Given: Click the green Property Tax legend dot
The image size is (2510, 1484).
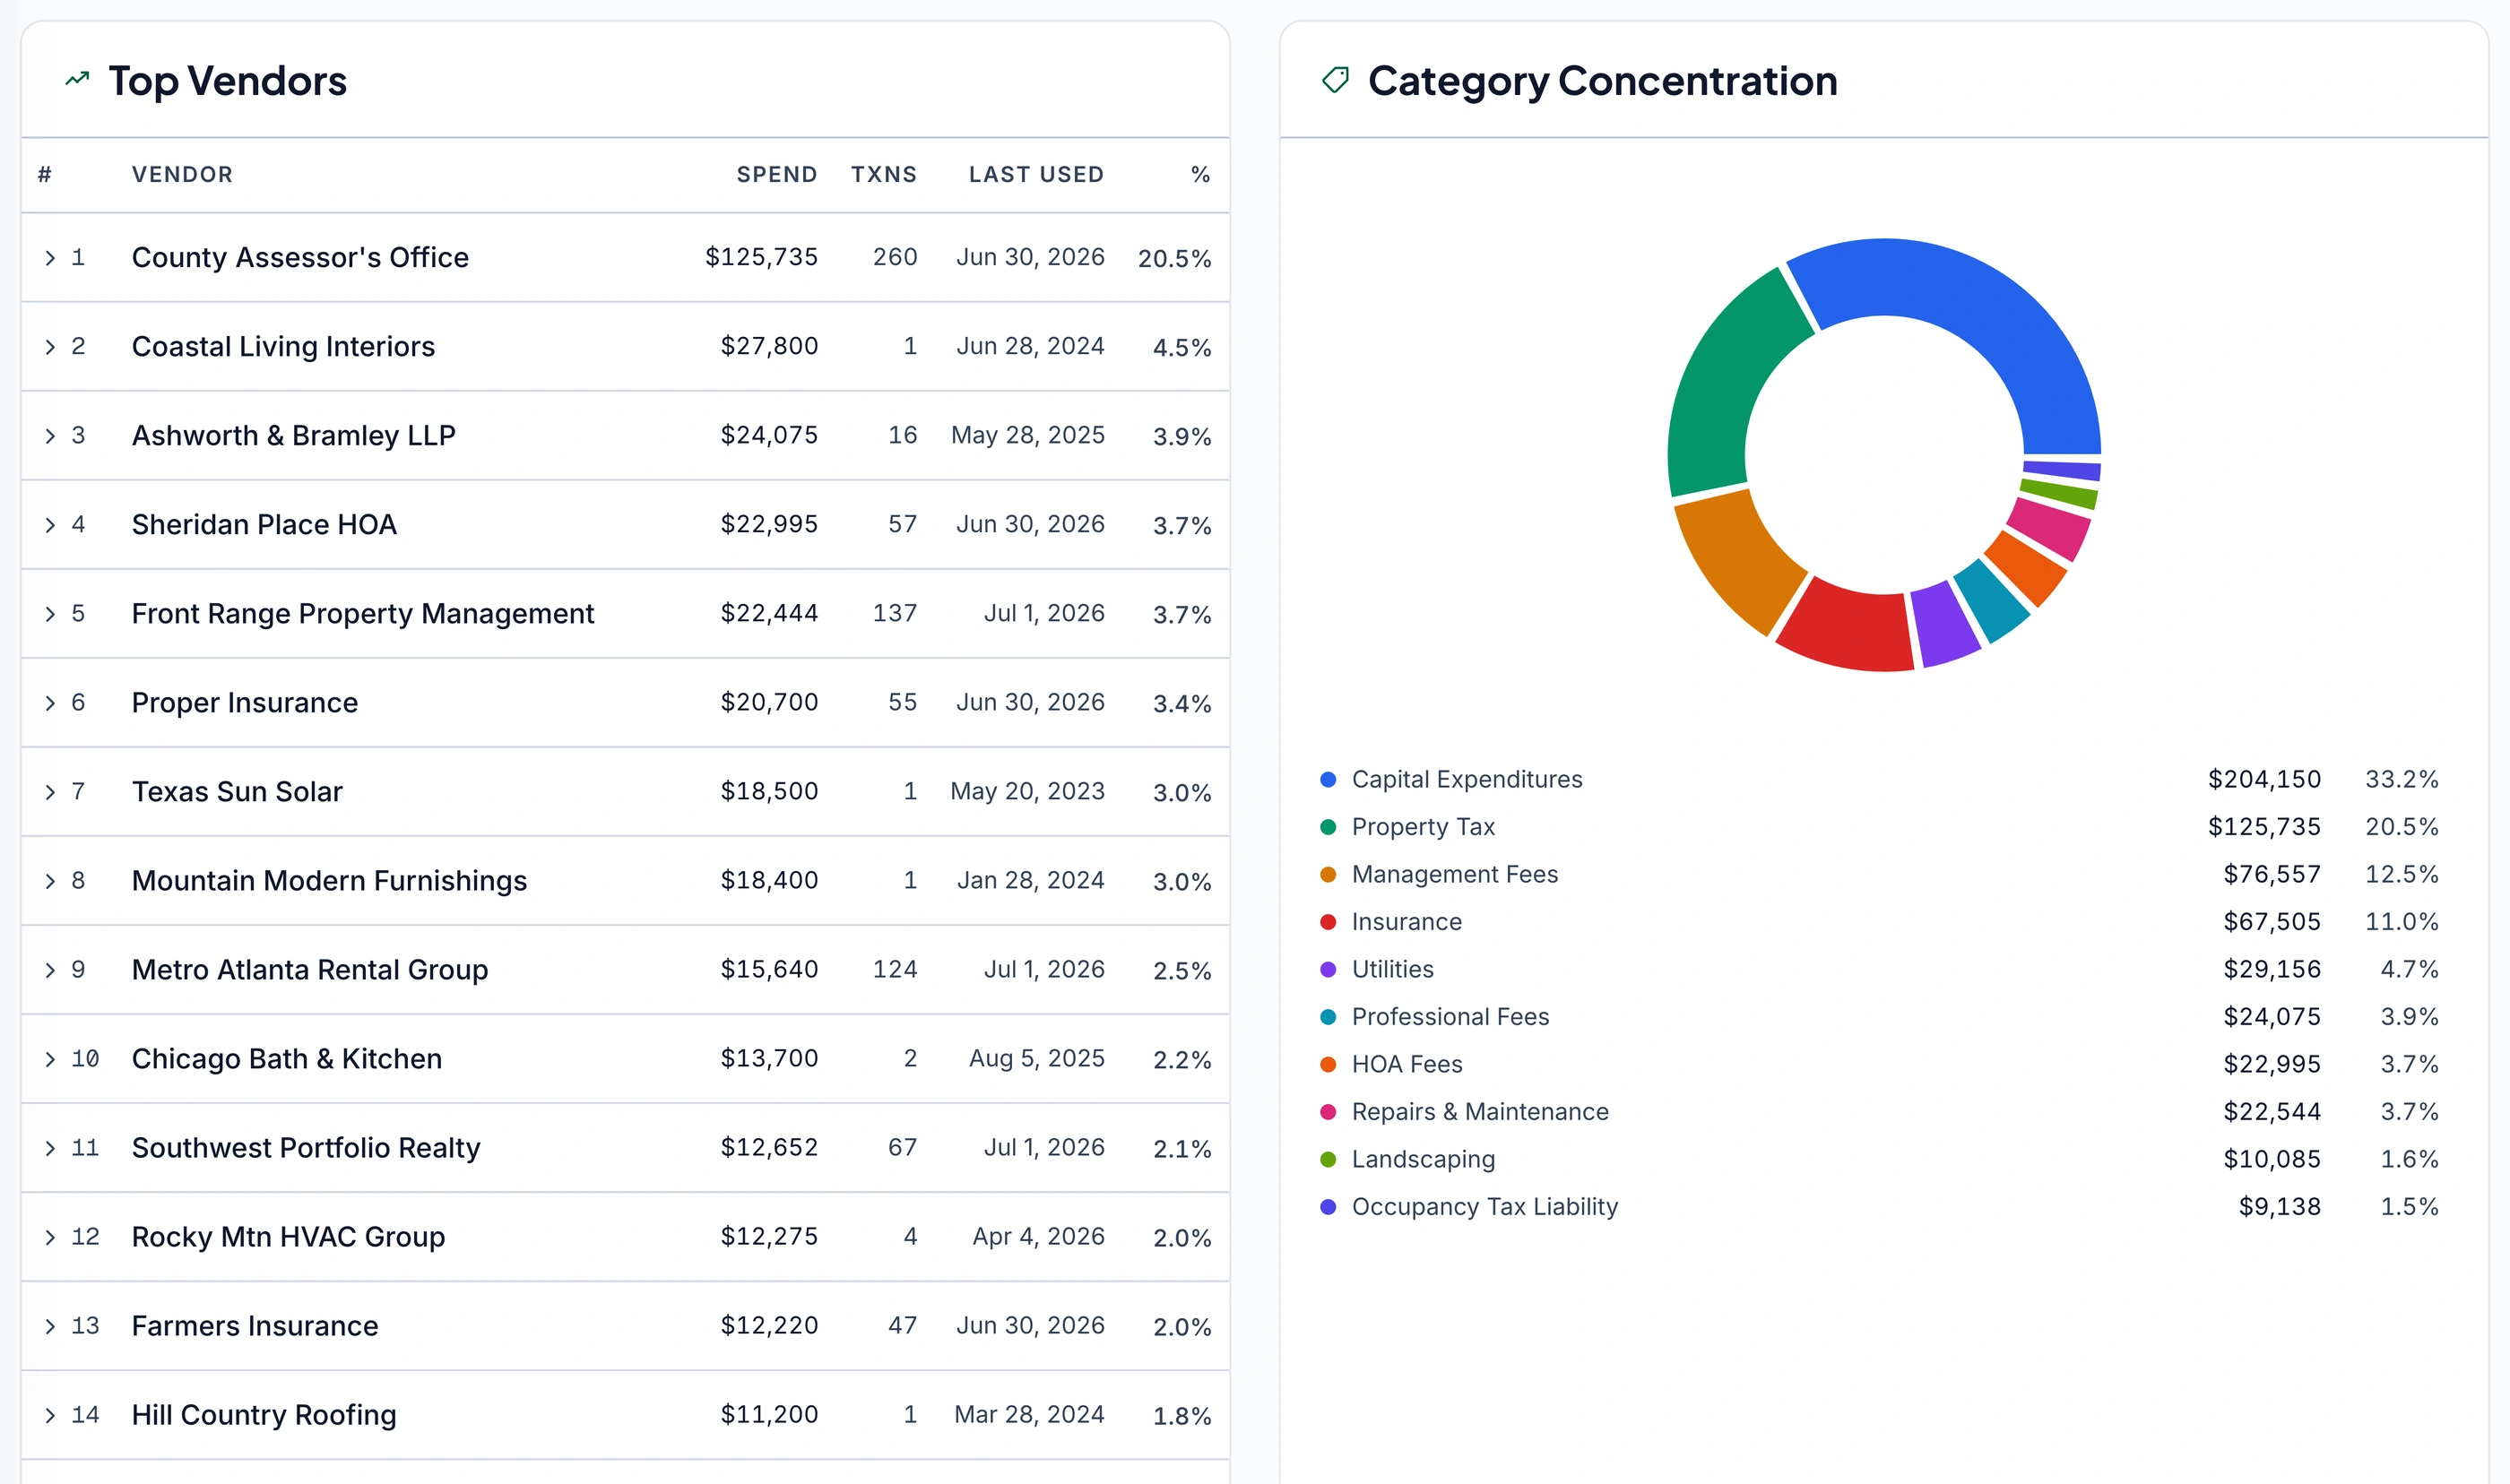Looking at the screenshot, I should click(x=1328, y=827).
